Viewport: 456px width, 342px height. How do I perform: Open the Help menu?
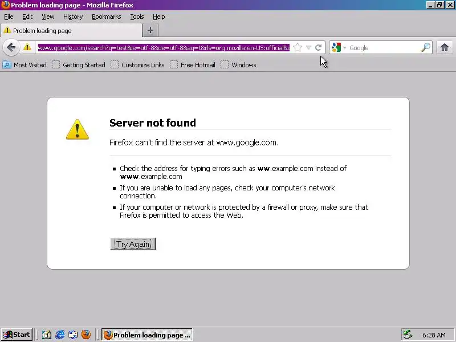(x=159, y=17)
